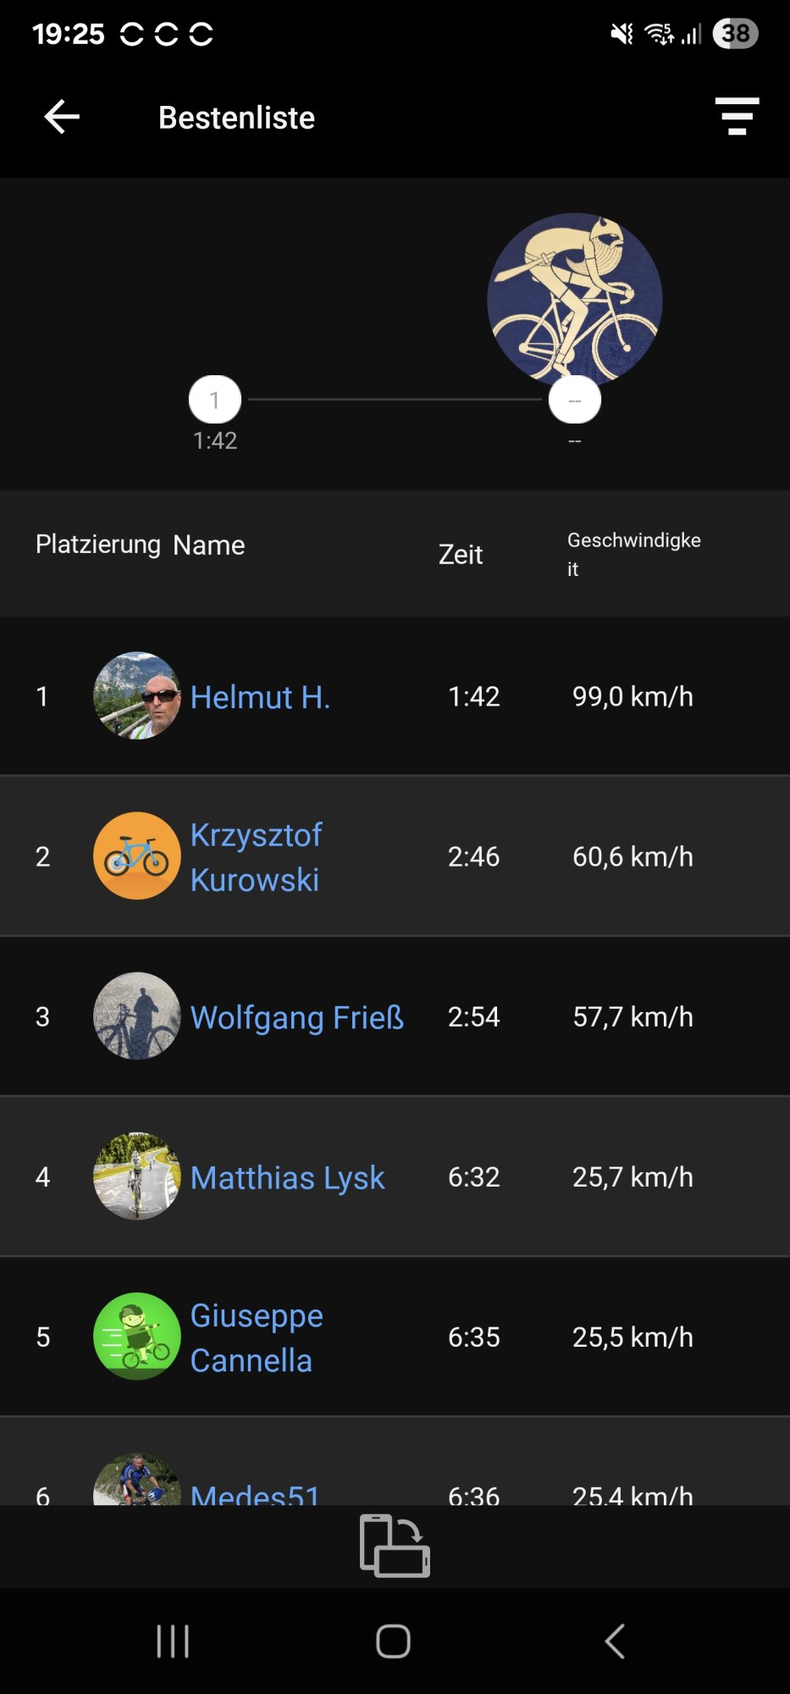Select Matthias Lysk name link

point(287,1177)
